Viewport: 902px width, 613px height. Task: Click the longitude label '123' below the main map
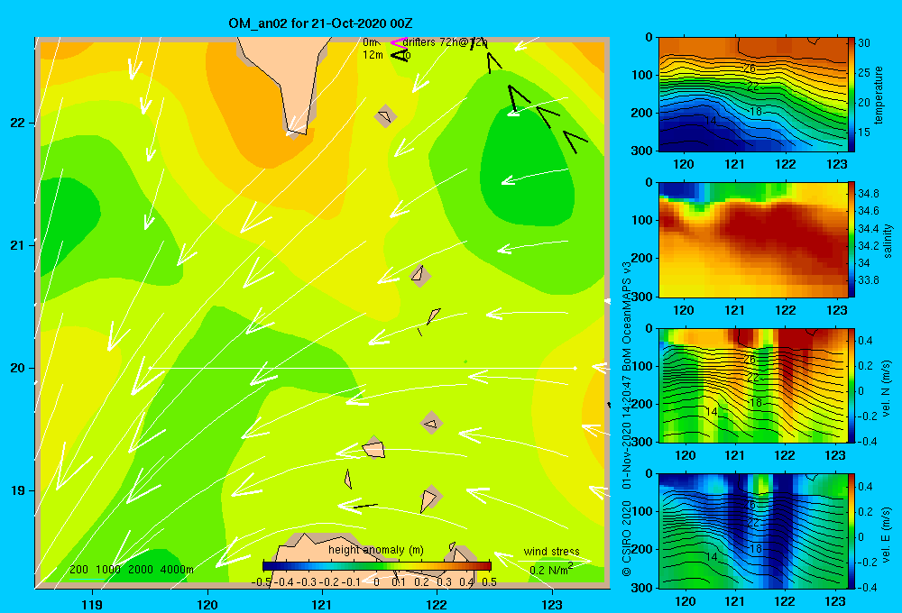pyautogui.click(x=552, y=604)
